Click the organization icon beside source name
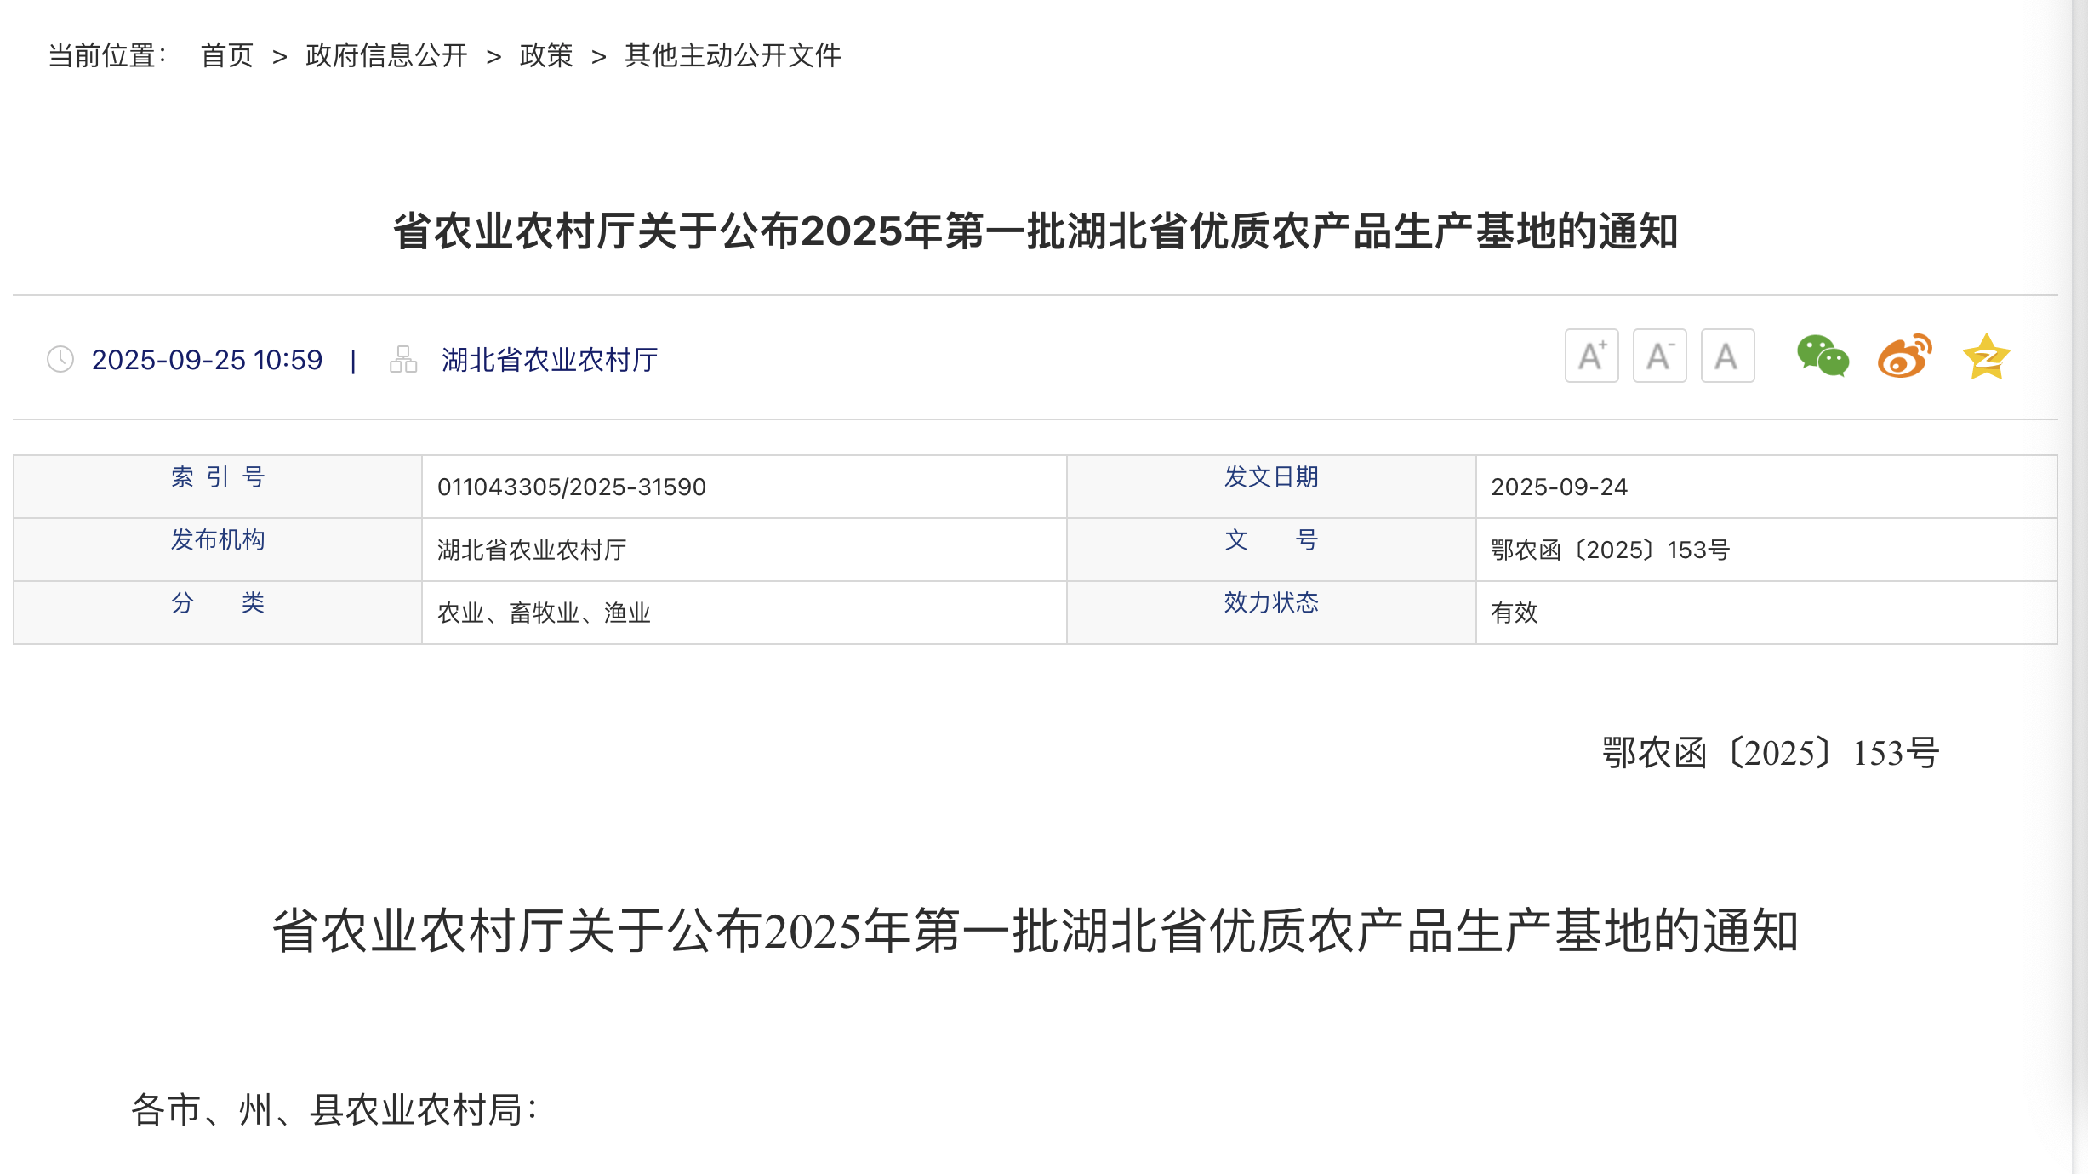Viewport: 2088px width, 1174px height. [x=403, y=359]
